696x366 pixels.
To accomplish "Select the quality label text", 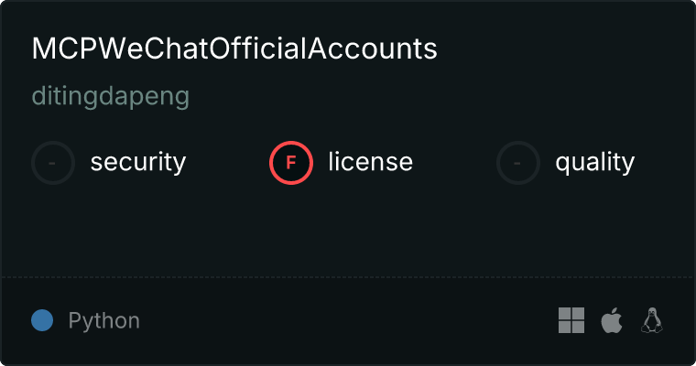I will click(x=594, y=163).
